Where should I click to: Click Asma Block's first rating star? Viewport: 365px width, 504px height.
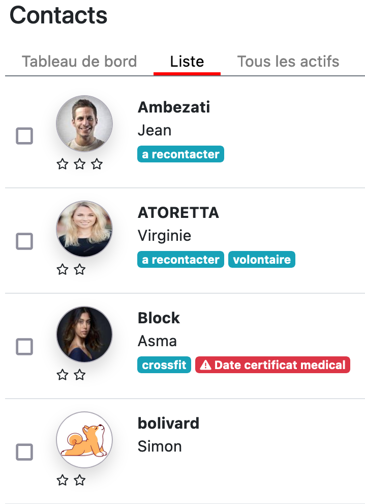[x=63, y=375]
